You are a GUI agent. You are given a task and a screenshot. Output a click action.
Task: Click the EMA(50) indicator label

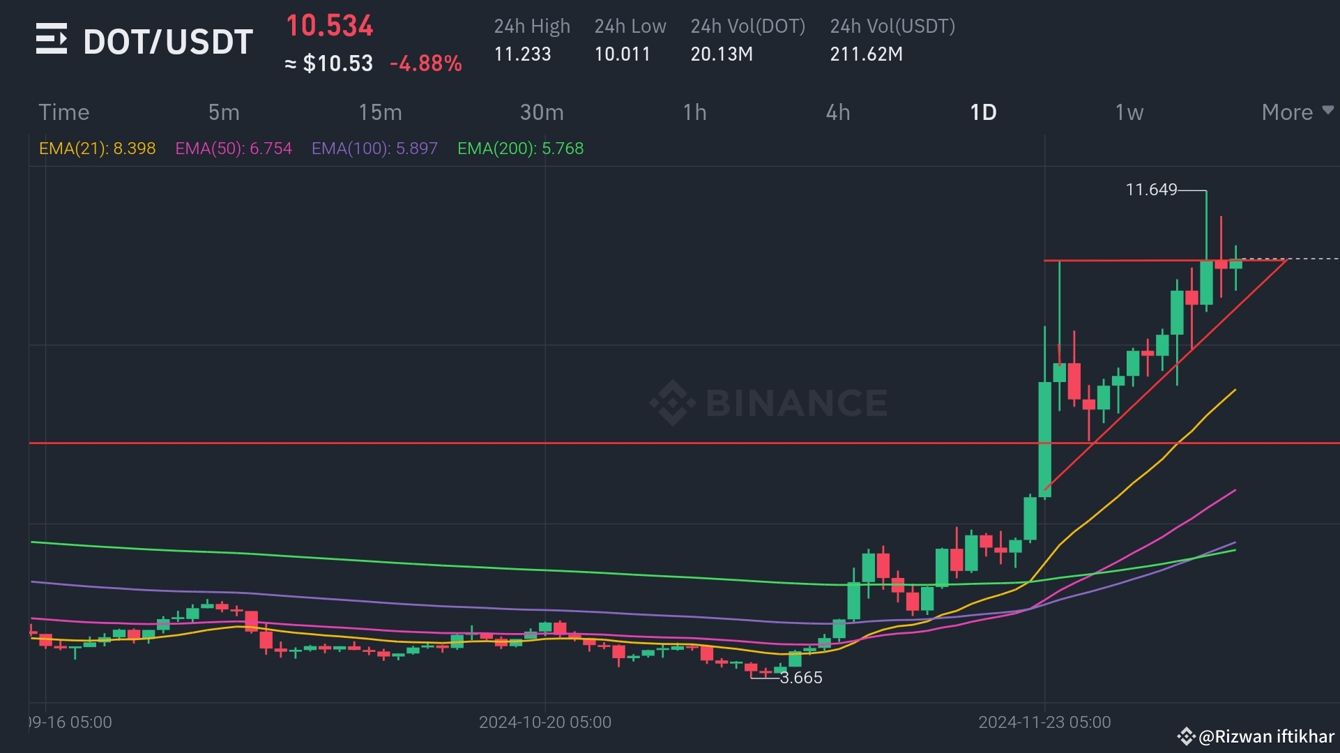pyautogui.click(x=234, y=149)
